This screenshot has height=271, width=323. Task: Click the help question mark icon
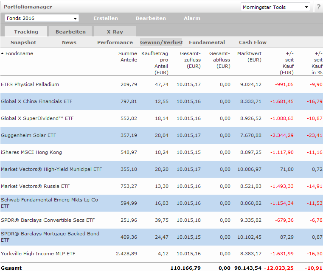click(318, 7)
